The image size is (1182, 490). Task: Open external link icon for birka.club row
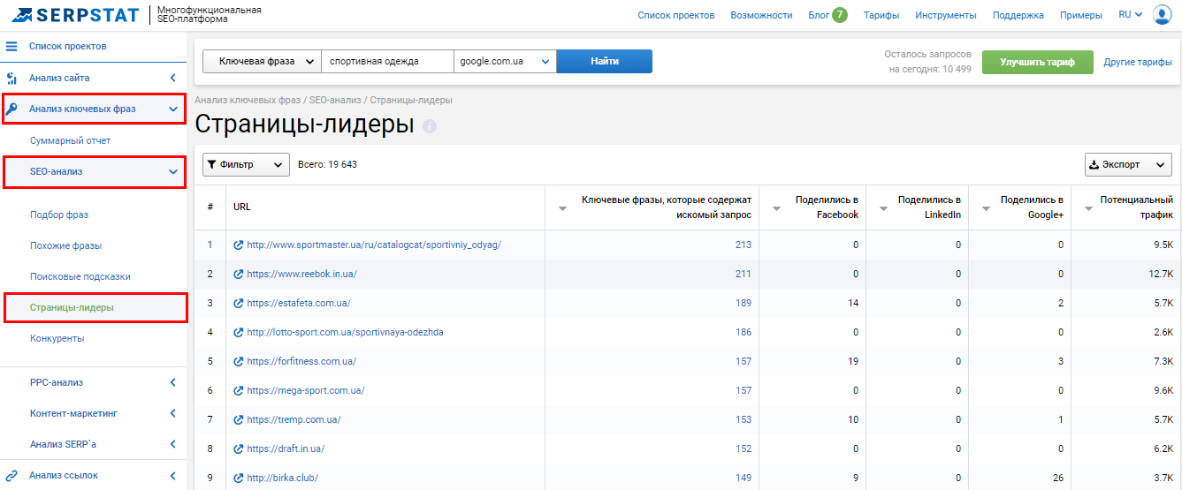coord(238,479)
